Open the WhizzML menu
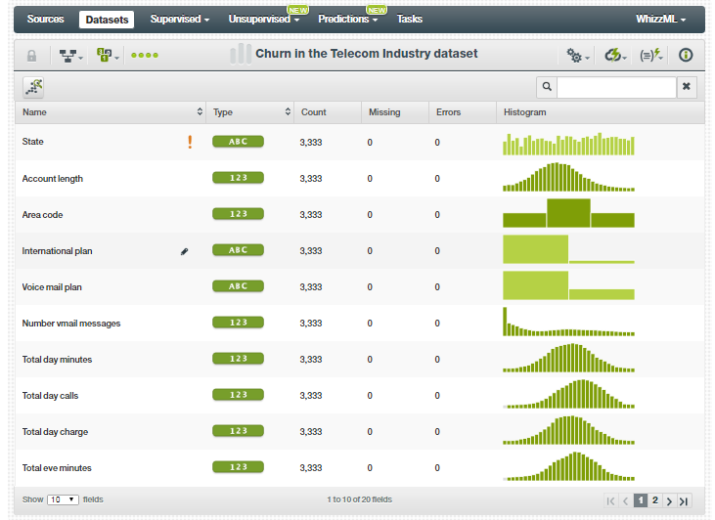 (660, 20)
